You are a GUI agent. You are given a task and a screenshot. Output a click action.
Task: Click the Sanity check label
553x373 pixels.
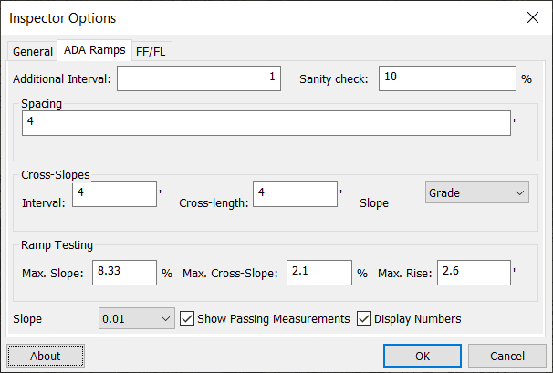(334, 78)
